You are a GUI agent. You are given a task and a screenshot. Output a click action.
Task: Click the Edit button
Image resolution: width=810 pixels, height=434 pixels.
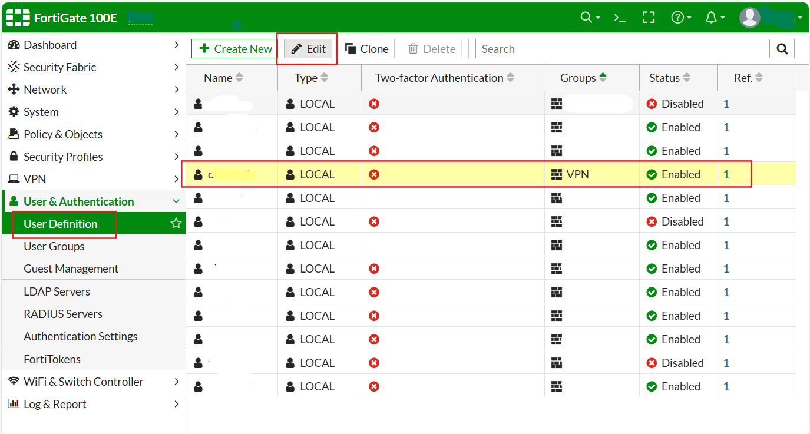tap(309, 49)
